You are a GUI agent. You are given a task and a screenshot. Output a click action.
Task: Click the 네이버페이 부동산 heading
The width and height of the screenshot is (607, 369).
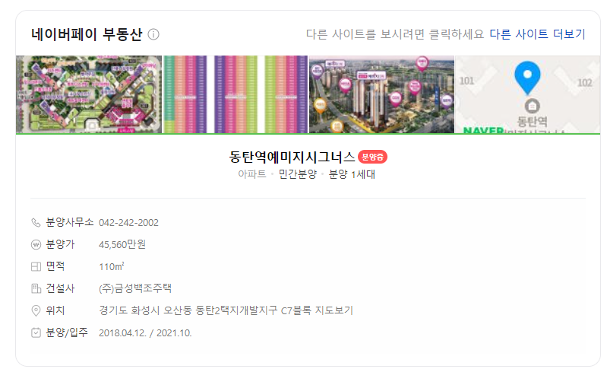coord(87,34)
